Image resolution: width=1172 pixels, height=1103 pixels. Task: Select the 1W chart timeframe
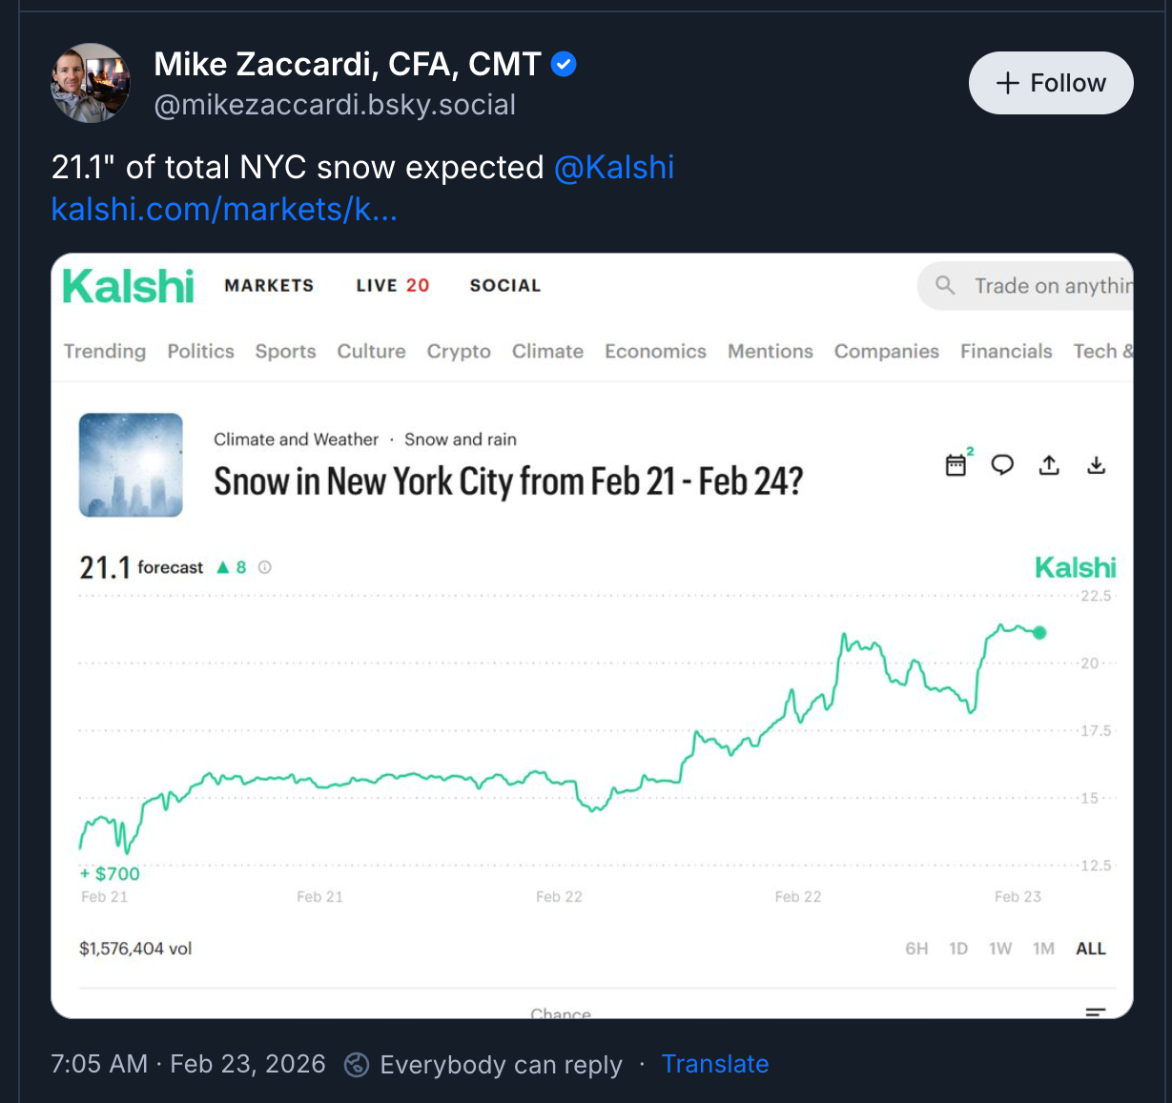click(x=1000, y=949)
